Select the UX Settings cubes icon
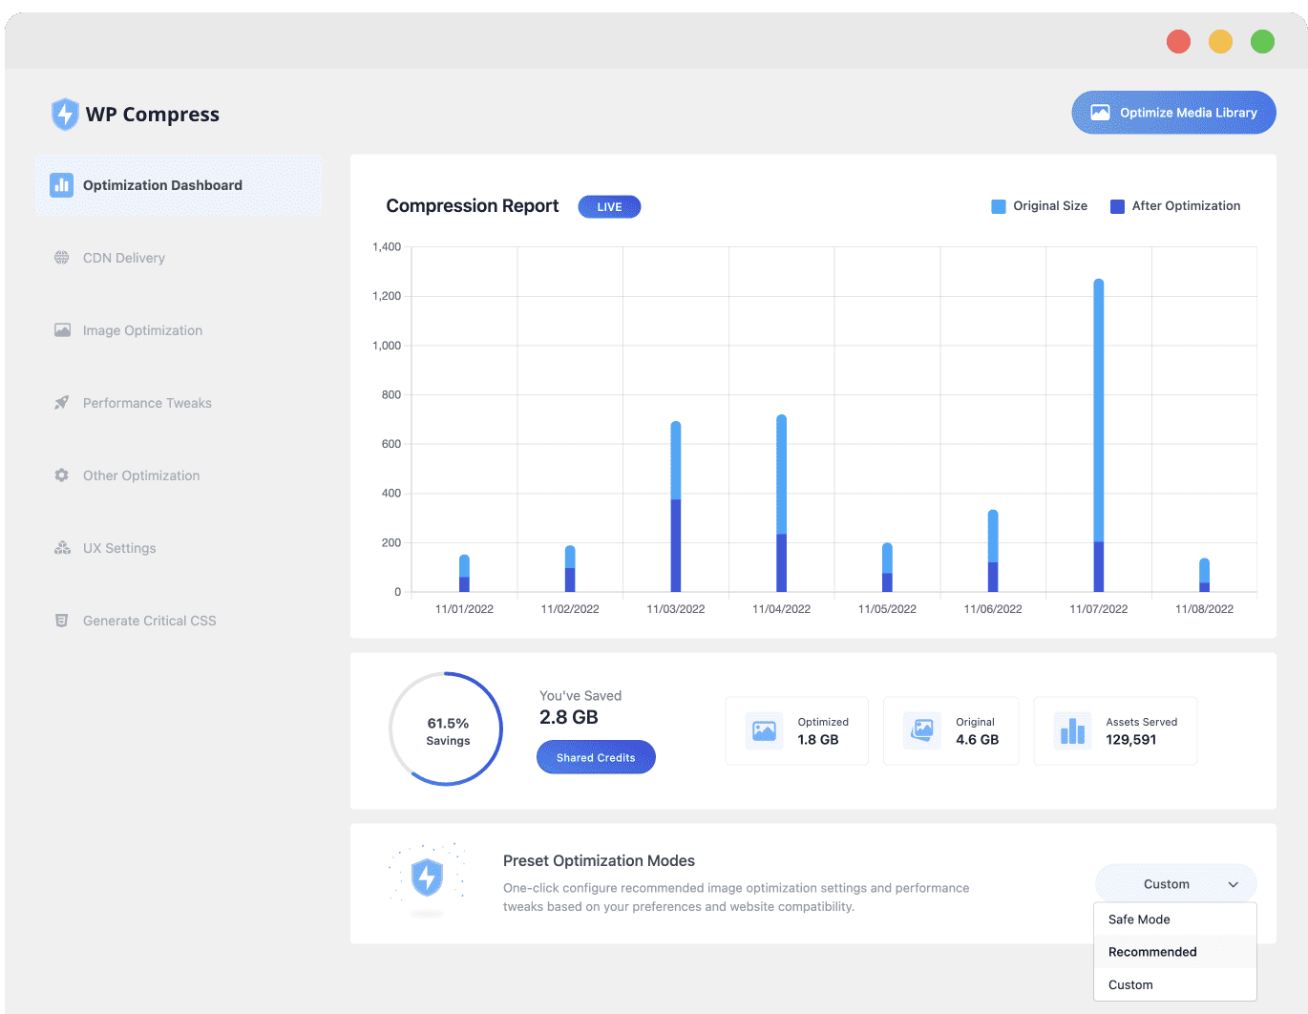This screenshot has height=1014, width=1308. coord(62,548)
